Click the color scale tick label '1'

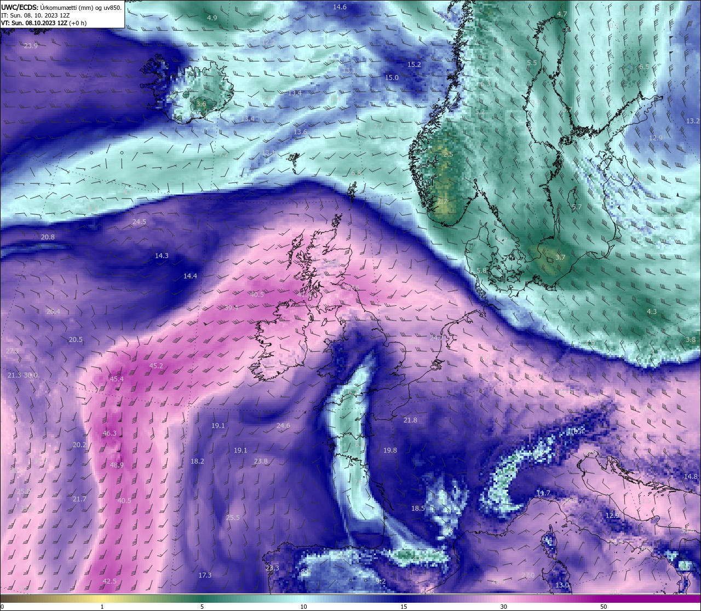(102, 607)
